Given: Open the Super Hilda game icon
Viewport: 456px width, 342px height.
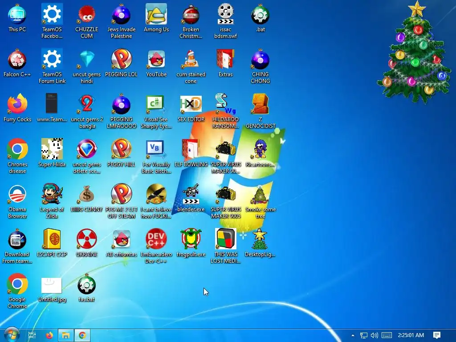Looking at the screenshot, I should coord(52,149).
